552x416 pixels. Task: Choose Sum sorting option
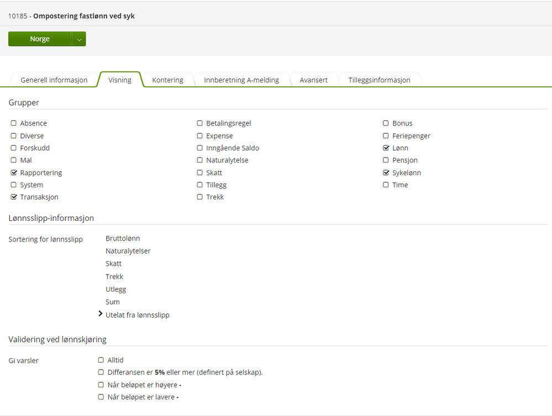click(112, 302)
